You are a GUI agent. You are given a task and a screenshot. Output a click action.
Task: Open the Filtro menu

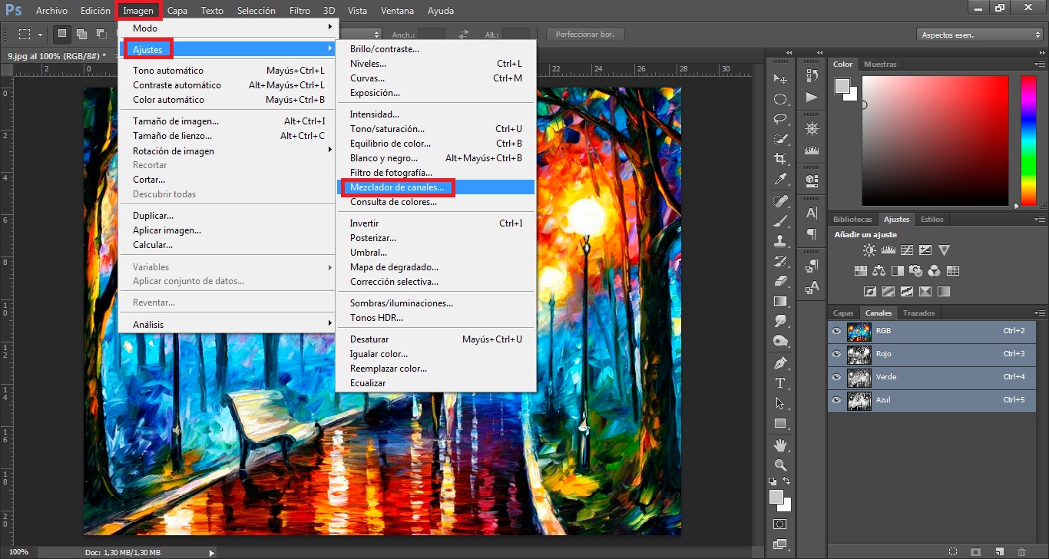300,11
